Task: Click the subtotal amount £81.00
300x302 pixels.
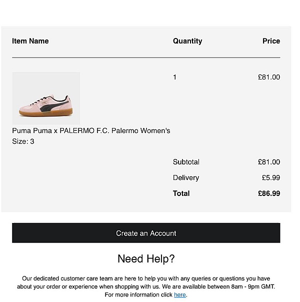Action: click(269, 162)
